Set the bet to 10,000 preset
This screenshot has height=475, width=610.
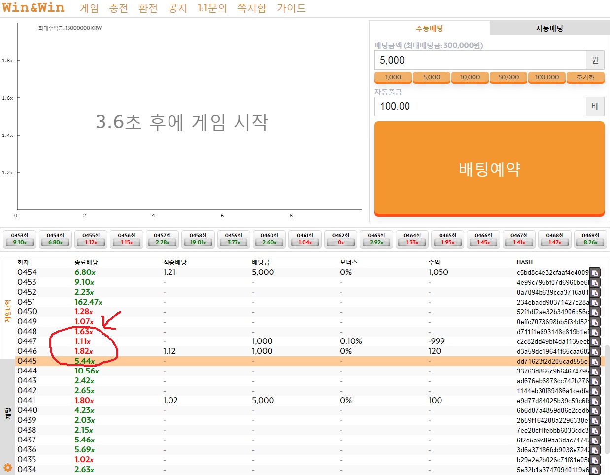(470, 77)
